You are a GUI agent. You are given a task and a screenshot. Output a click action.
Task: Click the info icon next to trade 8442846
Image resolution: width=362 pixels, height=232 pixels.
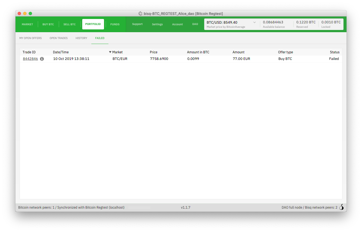click(x=42, y=59)
